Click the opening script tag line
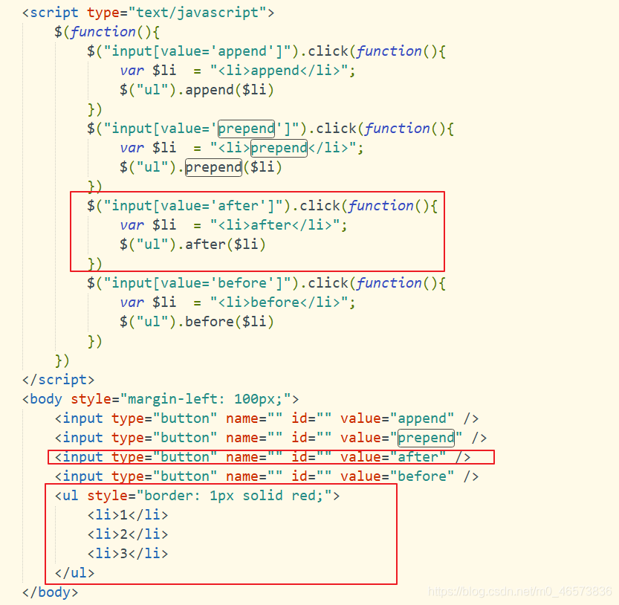The image size is (619, 605). [148, 13]
